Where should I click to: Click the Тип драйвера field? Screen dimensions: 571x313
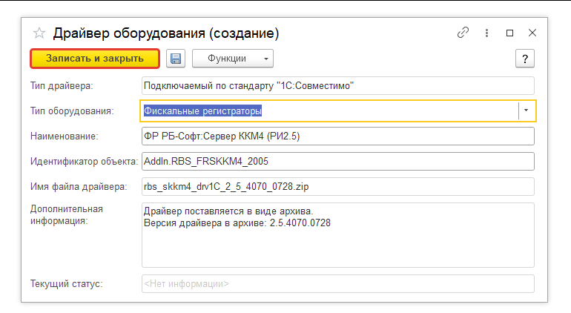pos(338,85)
